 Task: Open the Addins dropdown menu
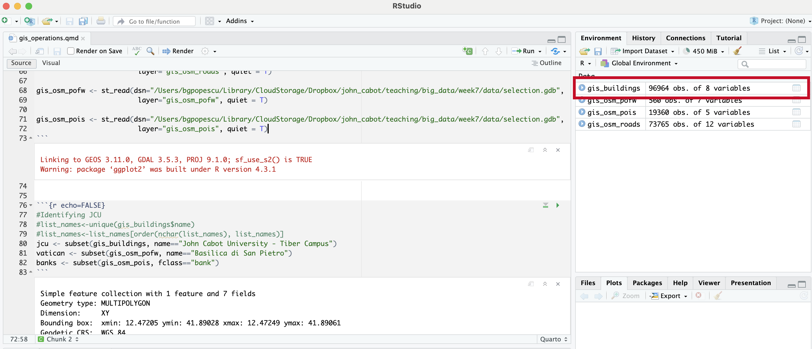(x=240, y=21)
